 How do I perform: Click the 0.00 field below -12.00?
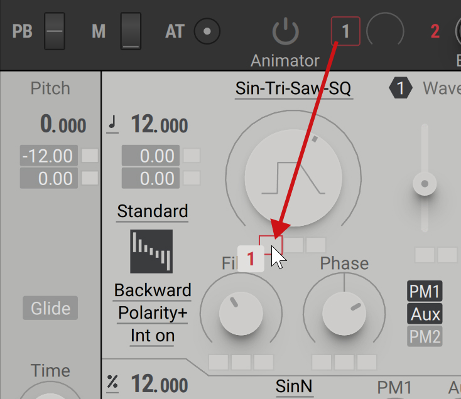point(49,178)
